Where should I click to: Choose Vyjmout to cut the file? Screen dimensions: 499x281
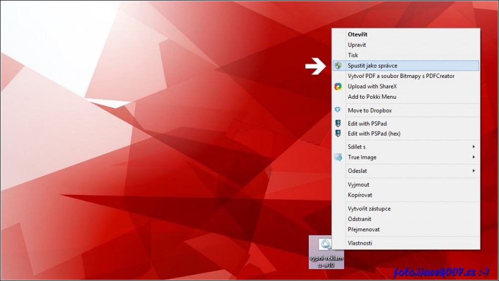tap(358, 185)
